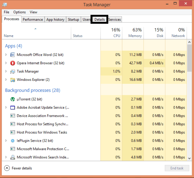Sort processes by Memory column header
The height and width of the screenshot is (178, 194).
(x=133, y=33)
